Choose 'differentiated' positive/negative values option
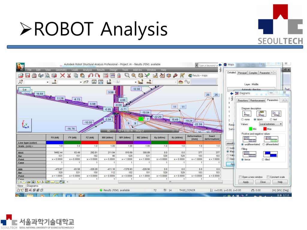 (x=264, y=144)
